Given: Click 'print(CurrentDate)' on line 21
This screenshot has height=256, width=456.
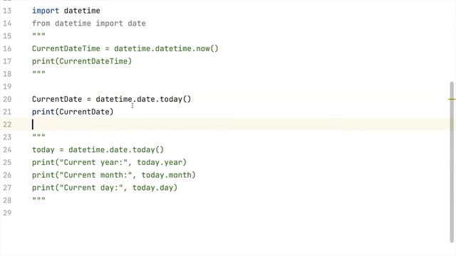Looking at the screenshot, I should click(73, 112).
